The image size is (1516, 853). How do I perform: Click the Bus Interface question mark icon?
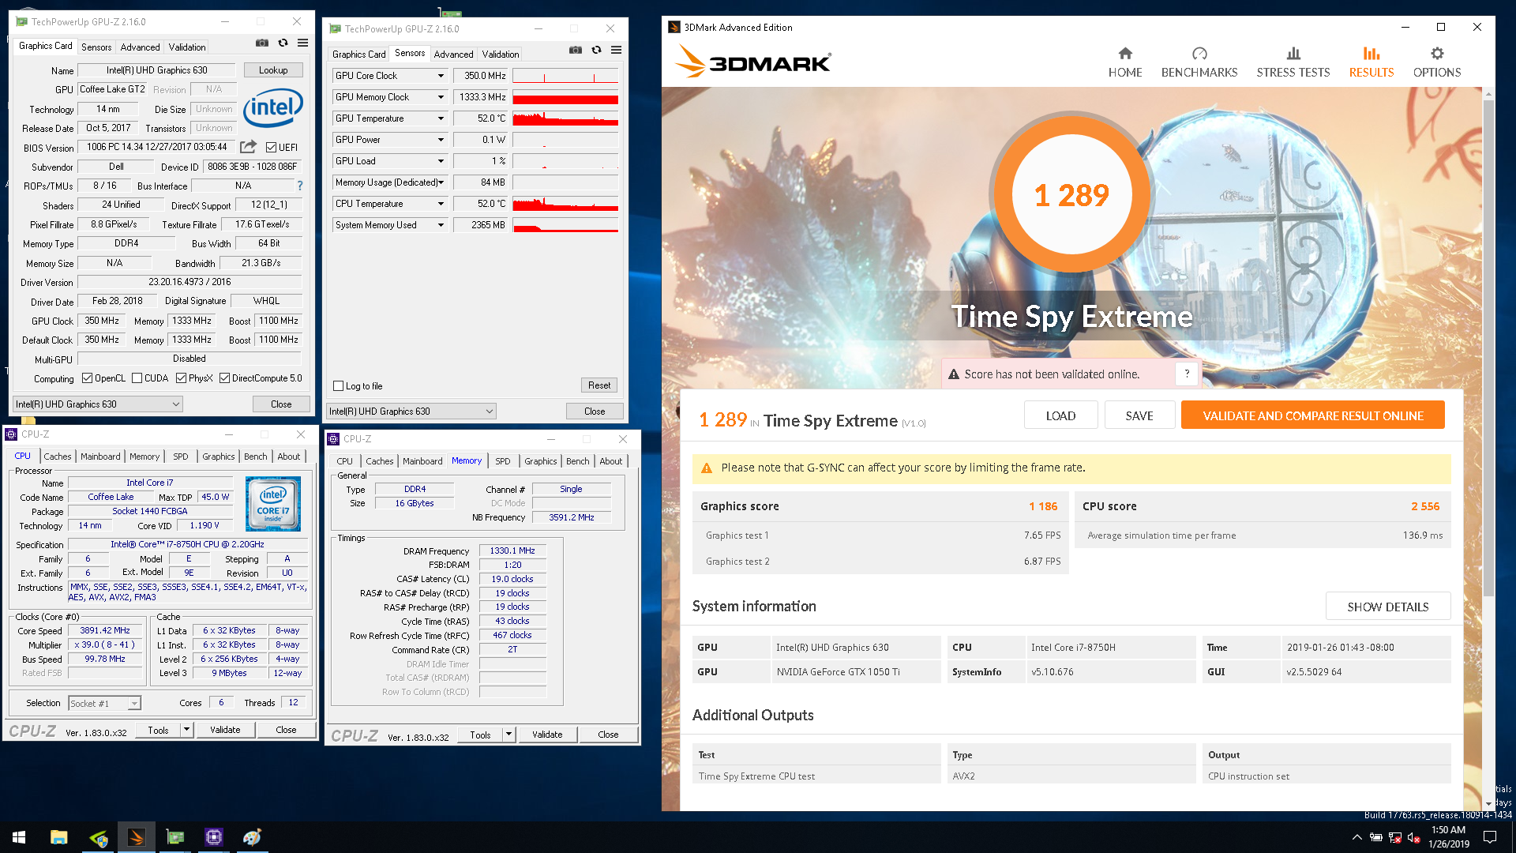pos(300,186)
